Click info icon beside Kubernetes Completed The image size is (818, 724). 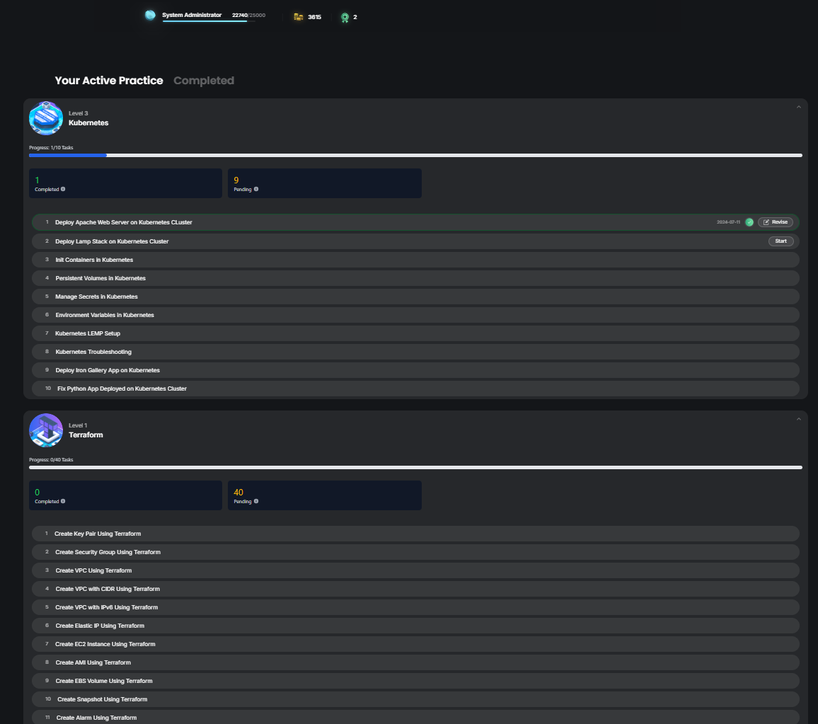click(x=63, y=190)
